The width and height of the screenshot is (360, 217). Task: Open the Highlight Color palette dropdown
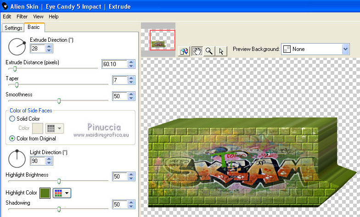(62, 193)
